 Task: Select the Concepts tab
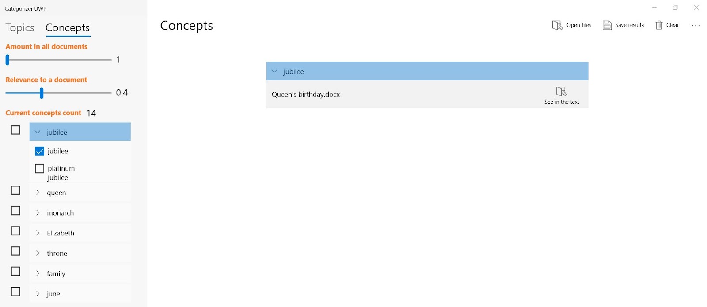pos(68,28)
